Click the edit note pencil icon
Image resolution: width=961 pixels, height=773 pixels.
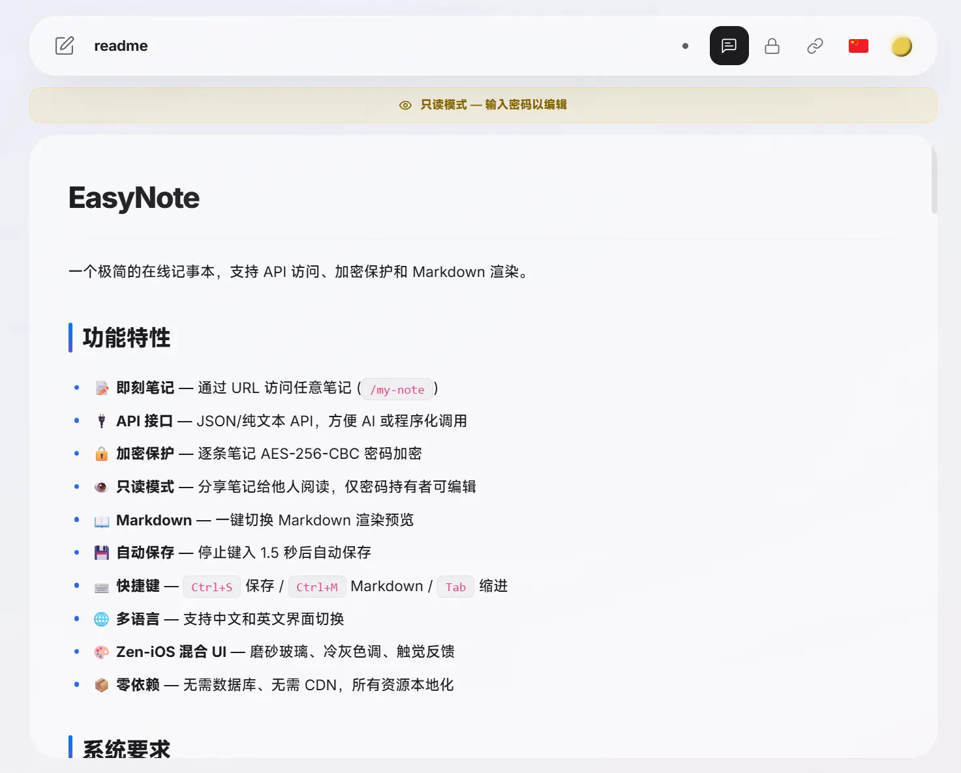click(65, 46)
